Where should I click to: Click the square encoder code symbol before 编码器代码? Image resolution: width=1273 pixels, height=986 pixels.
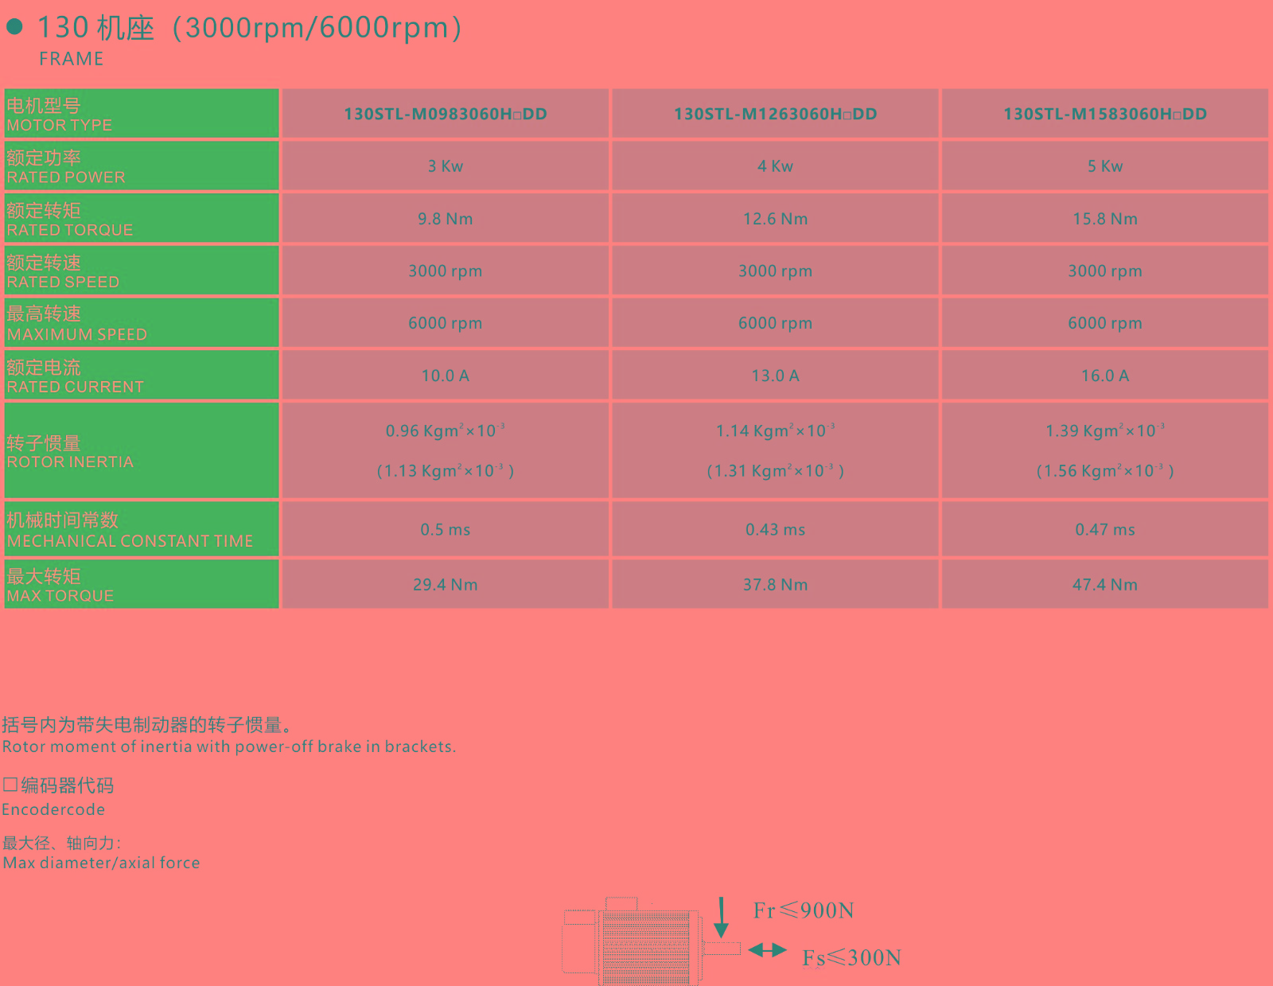click(x=10, y=785)
